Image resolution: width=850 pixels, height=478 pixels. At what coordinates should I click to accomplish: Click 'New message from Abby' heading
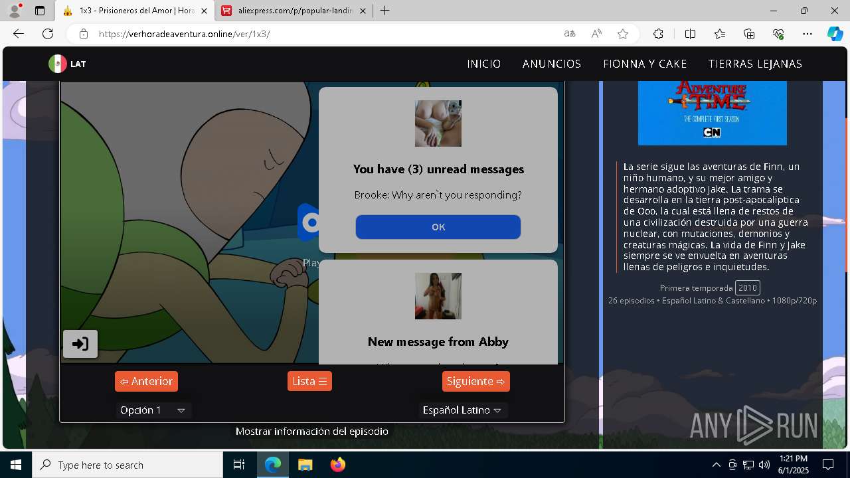tap(438, 342)
